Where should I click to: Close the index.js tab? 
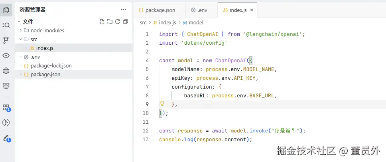[251, 10]
